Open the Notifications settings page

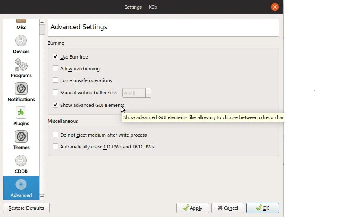click(x=21, y=93)
